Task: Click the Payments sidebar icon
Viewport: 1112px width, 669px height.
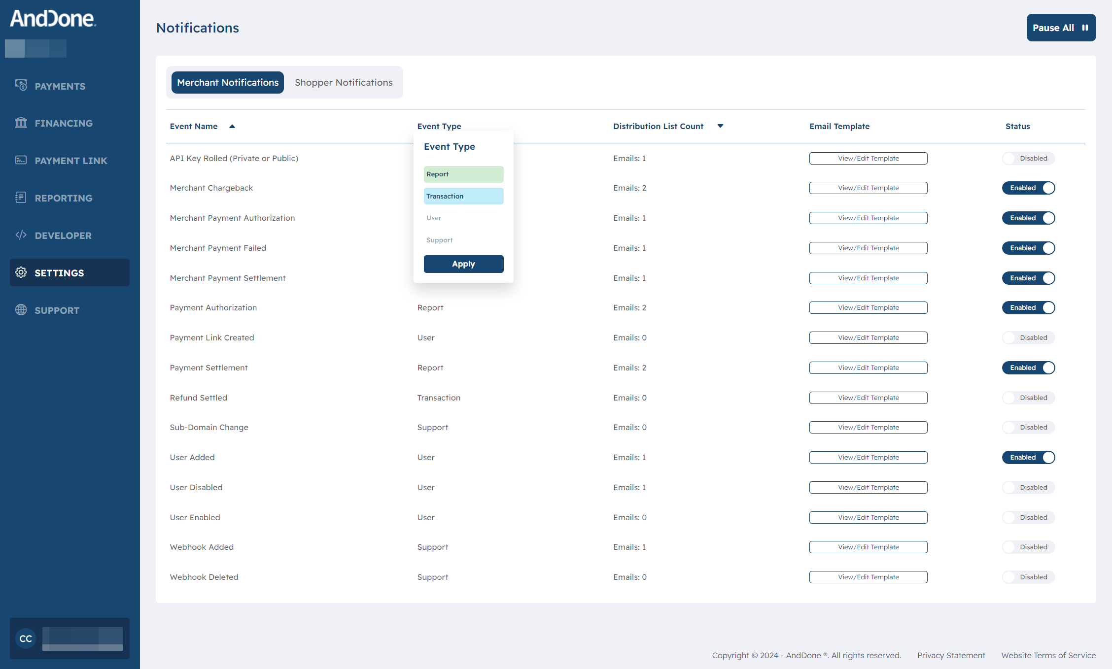Action: tap(22, 86)
